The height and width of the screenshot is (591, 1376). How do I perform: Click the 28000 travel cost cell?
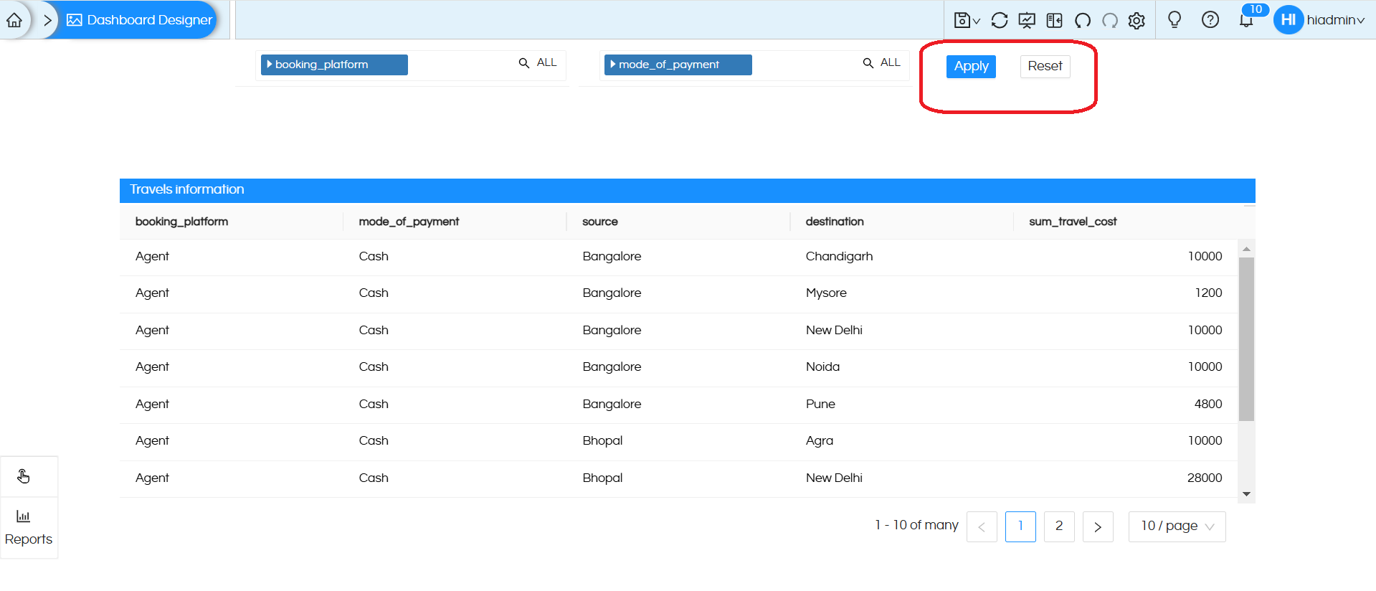point(1205,478)
